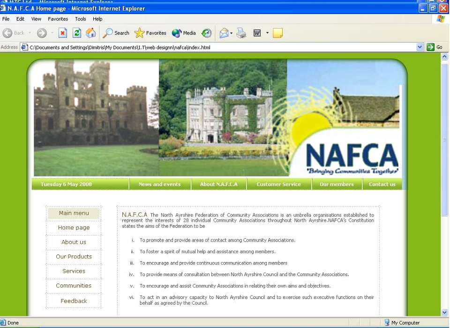
Task: Open News and events nav tab
Action: (160, 184)
